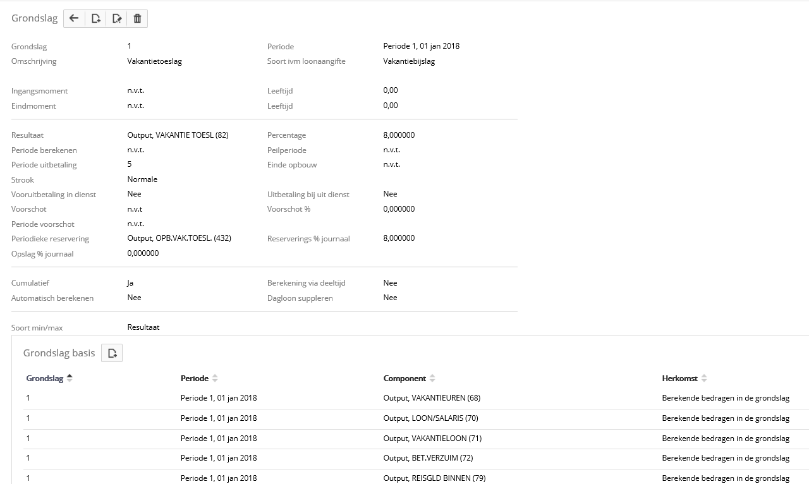Click the Vakantiebijslag loonaangifte value
This screenshot has height=484, width=809.
409,61
